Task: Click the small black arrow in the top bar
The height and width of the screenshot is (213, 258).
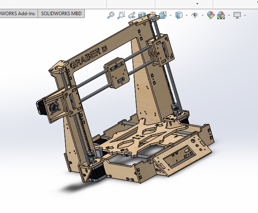Action: coord(197,4)
